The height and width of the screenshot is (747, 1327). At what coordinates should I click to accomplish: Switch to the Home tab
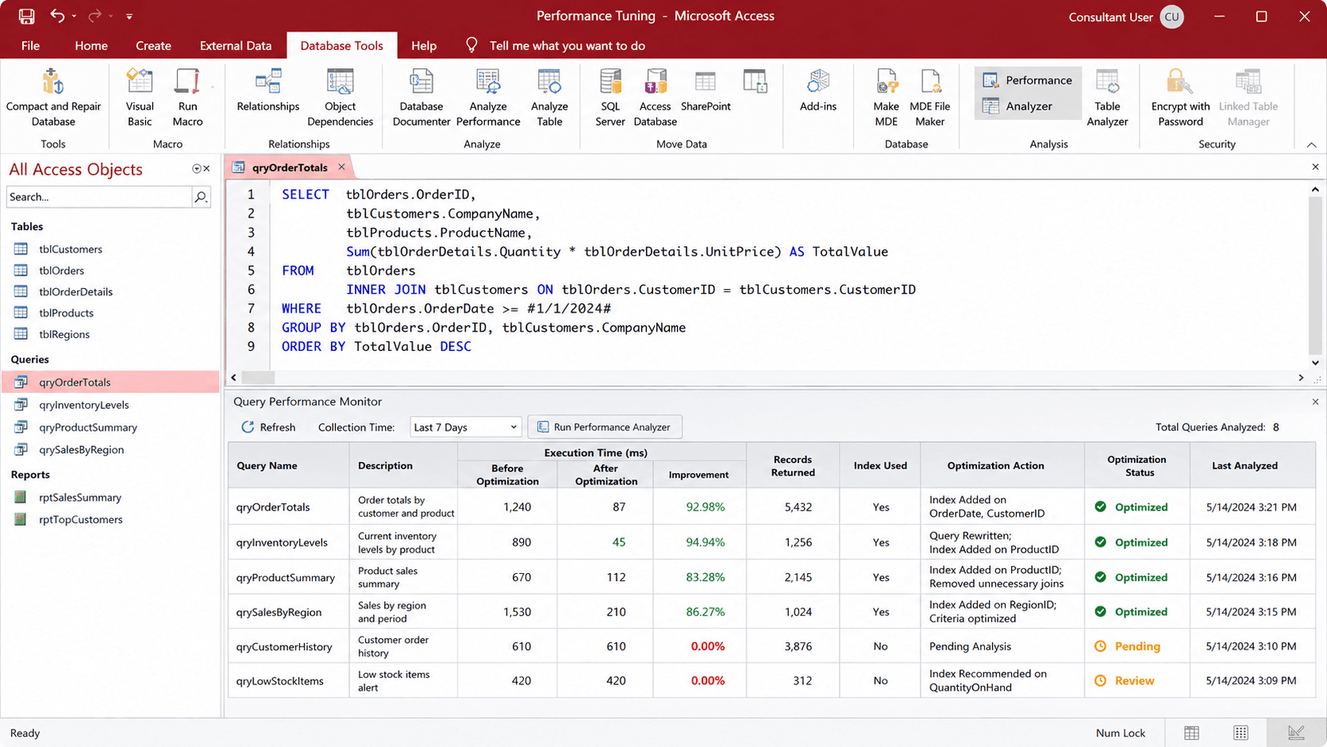91,46
